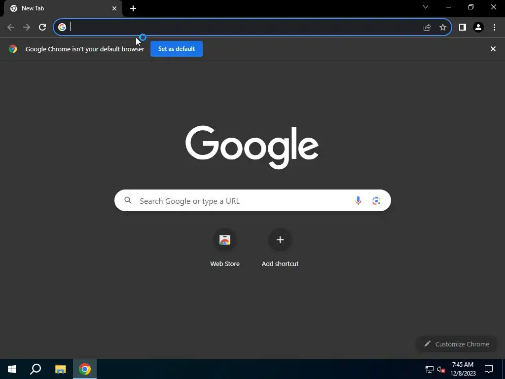The image size is (505, 379).
Task: Open a new tab with plus button
Action: point(133,8)
